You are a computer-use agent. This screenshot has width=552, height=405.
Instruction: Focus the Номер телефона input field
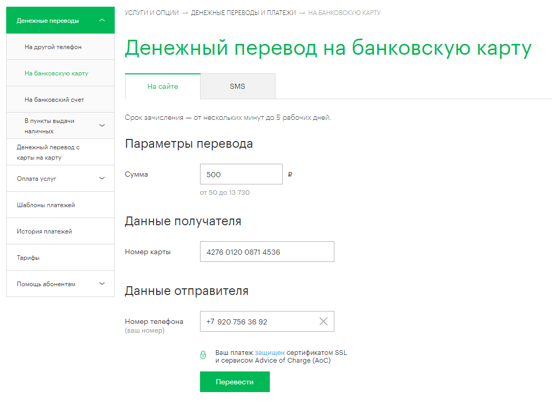pyautogui.click(x=267, y=321)
